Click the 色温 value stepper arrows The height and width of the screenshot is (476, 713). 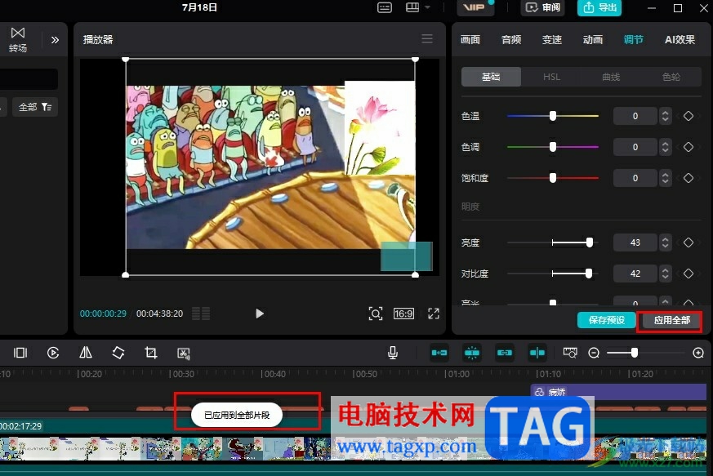tap(666, 116)
